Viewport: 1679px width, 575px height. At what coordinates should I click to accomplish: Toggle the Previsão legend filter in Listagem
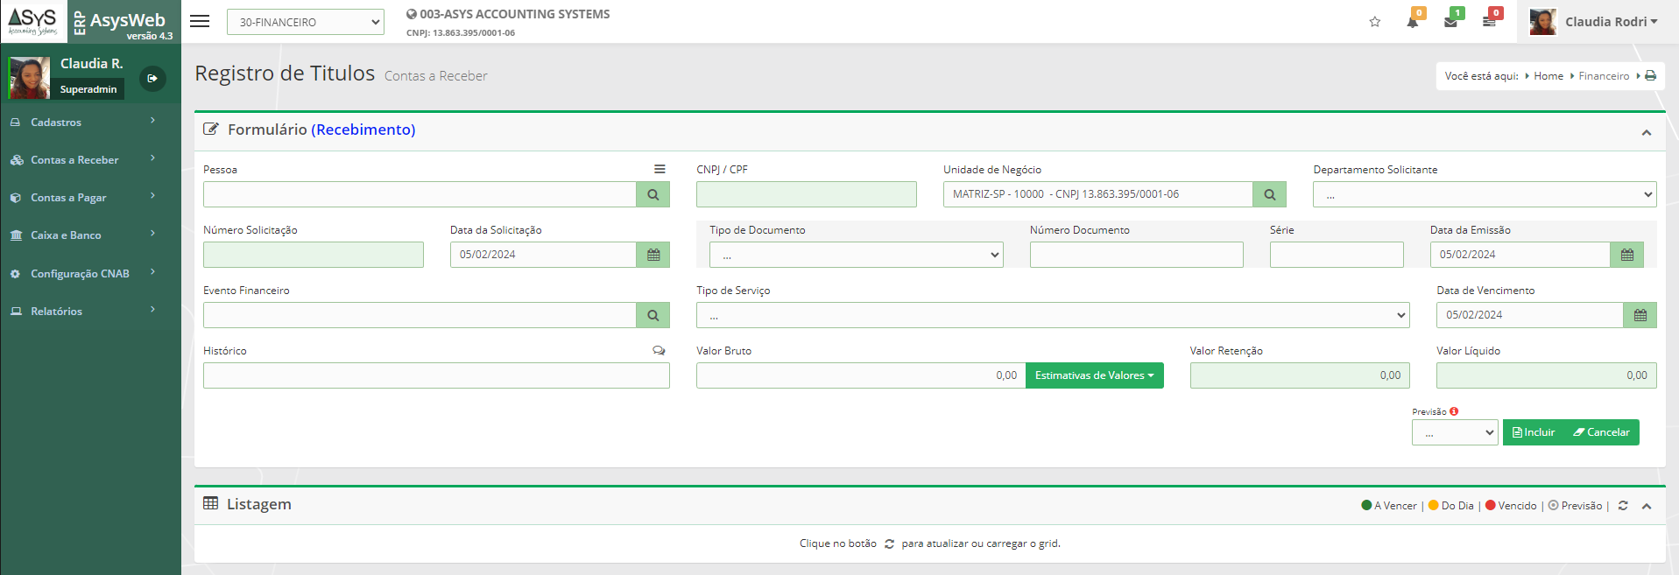(x=1575, y=506)
